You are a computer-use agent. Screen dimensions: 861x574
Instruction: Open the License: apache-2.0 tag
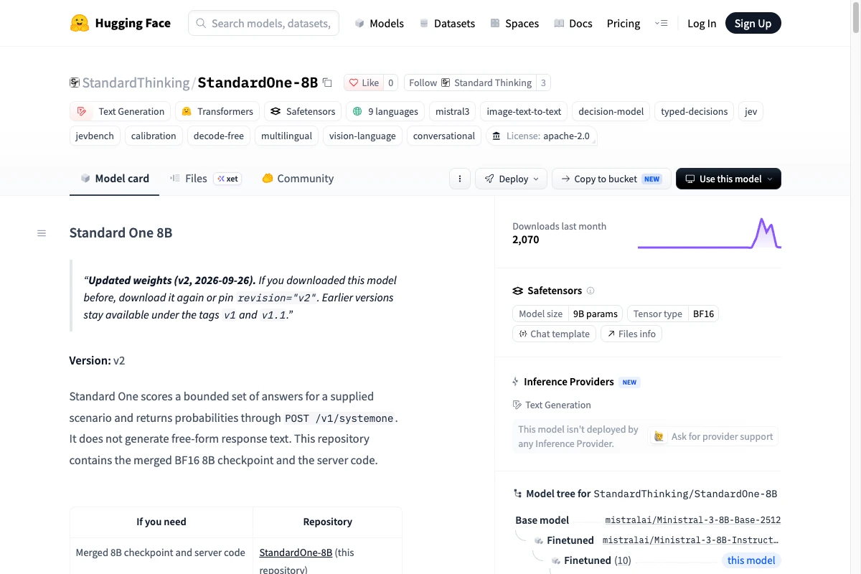(542, 136)
